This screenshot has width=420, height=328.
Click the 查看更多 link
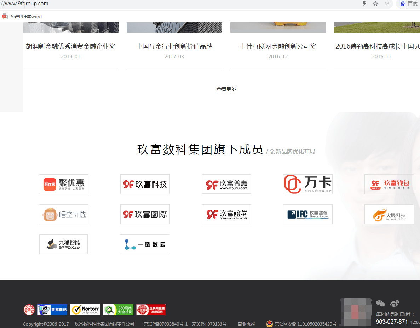(x=226, y=89)
